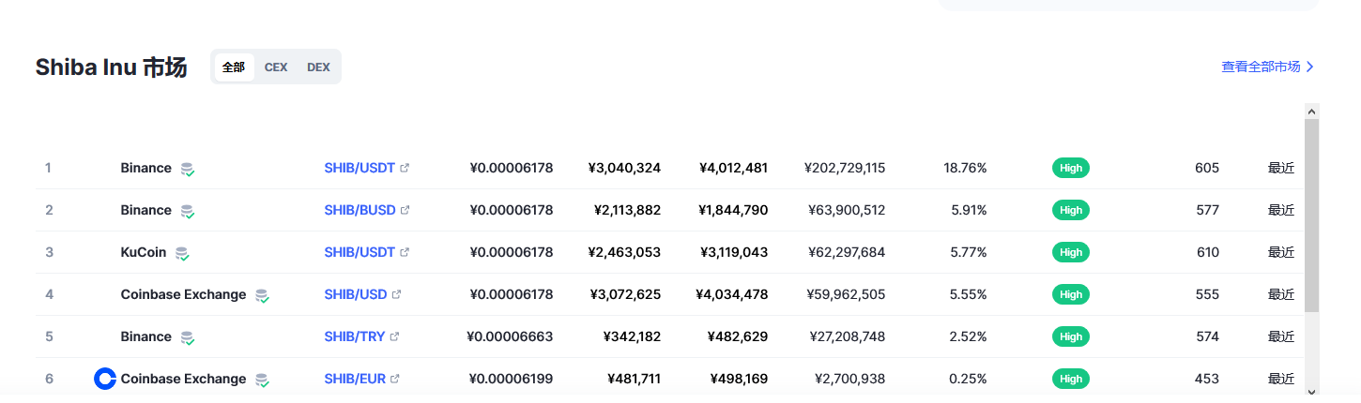1361x403 pixels.
Task: Click the external link icon next to SHIB/USD
Action: (396, 295)
